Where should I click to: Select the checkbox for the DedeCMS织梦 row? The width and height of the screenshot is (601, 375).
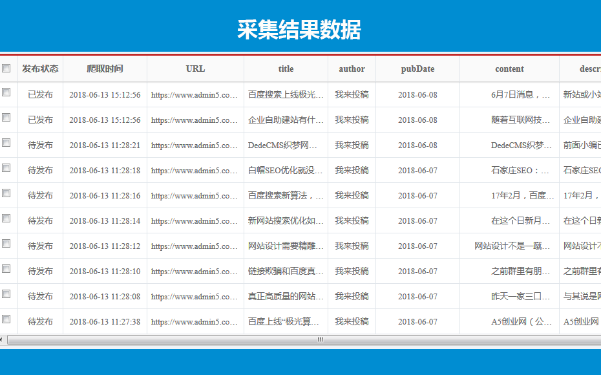click(x=8, y=145)
